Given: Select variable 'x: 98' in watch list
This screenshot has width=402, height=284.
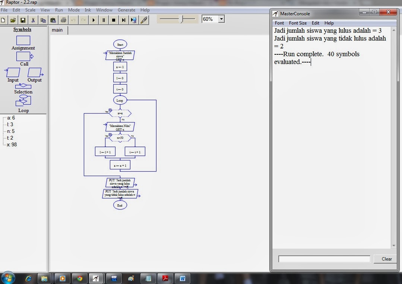Looking at the screenshot, I should click(x=12, y=144).
